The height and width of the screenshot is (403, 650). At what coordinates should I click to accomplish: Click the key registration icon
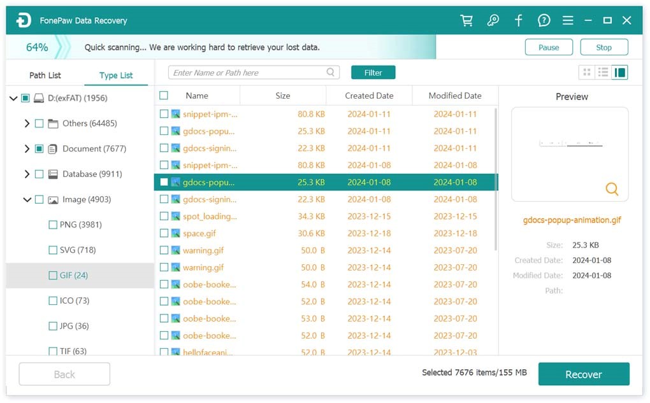coord(493,20)
